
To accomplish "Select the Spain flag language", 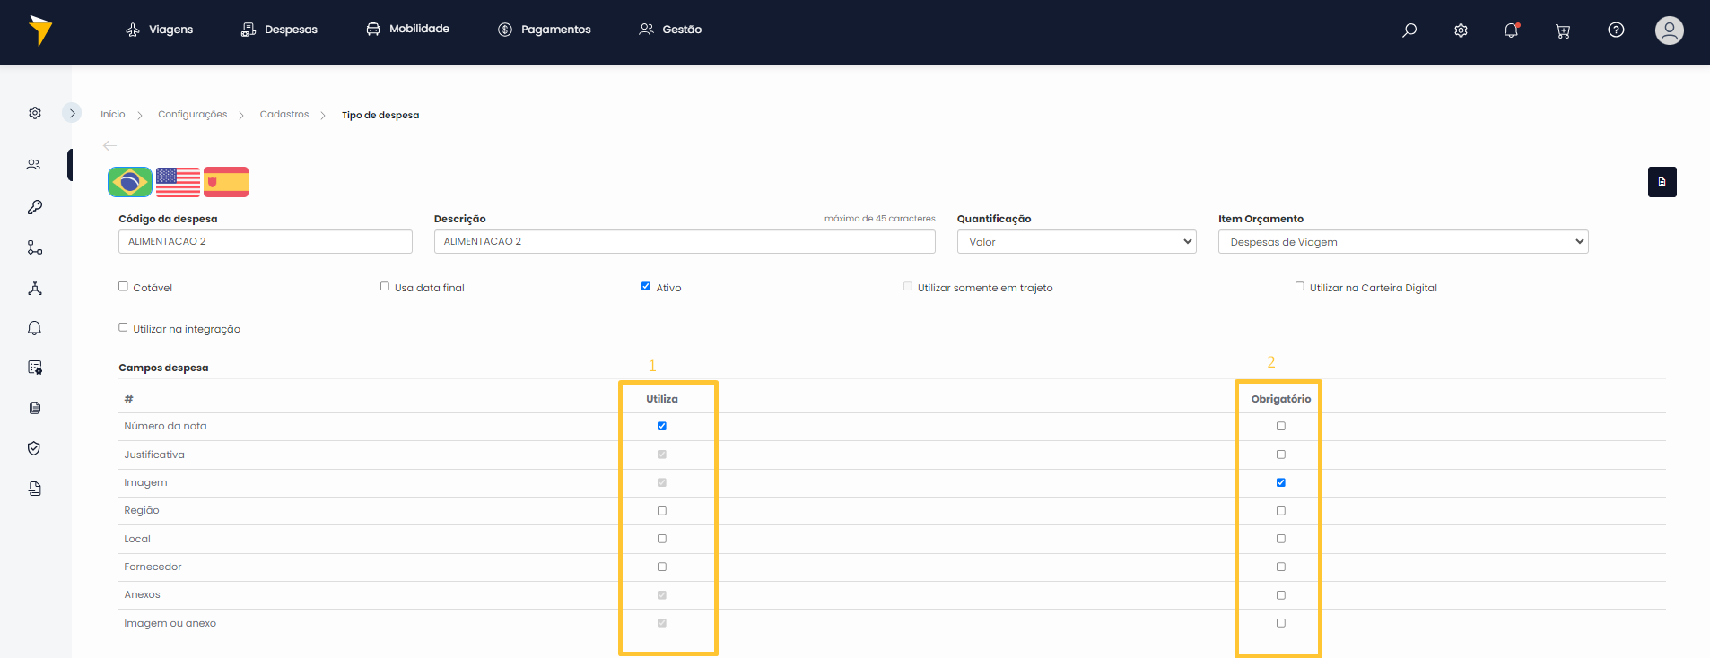I will (x=226, y=182).
